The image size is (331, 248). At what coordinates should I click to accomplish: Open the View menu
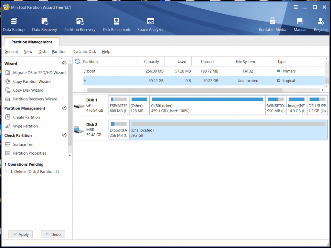28,51
